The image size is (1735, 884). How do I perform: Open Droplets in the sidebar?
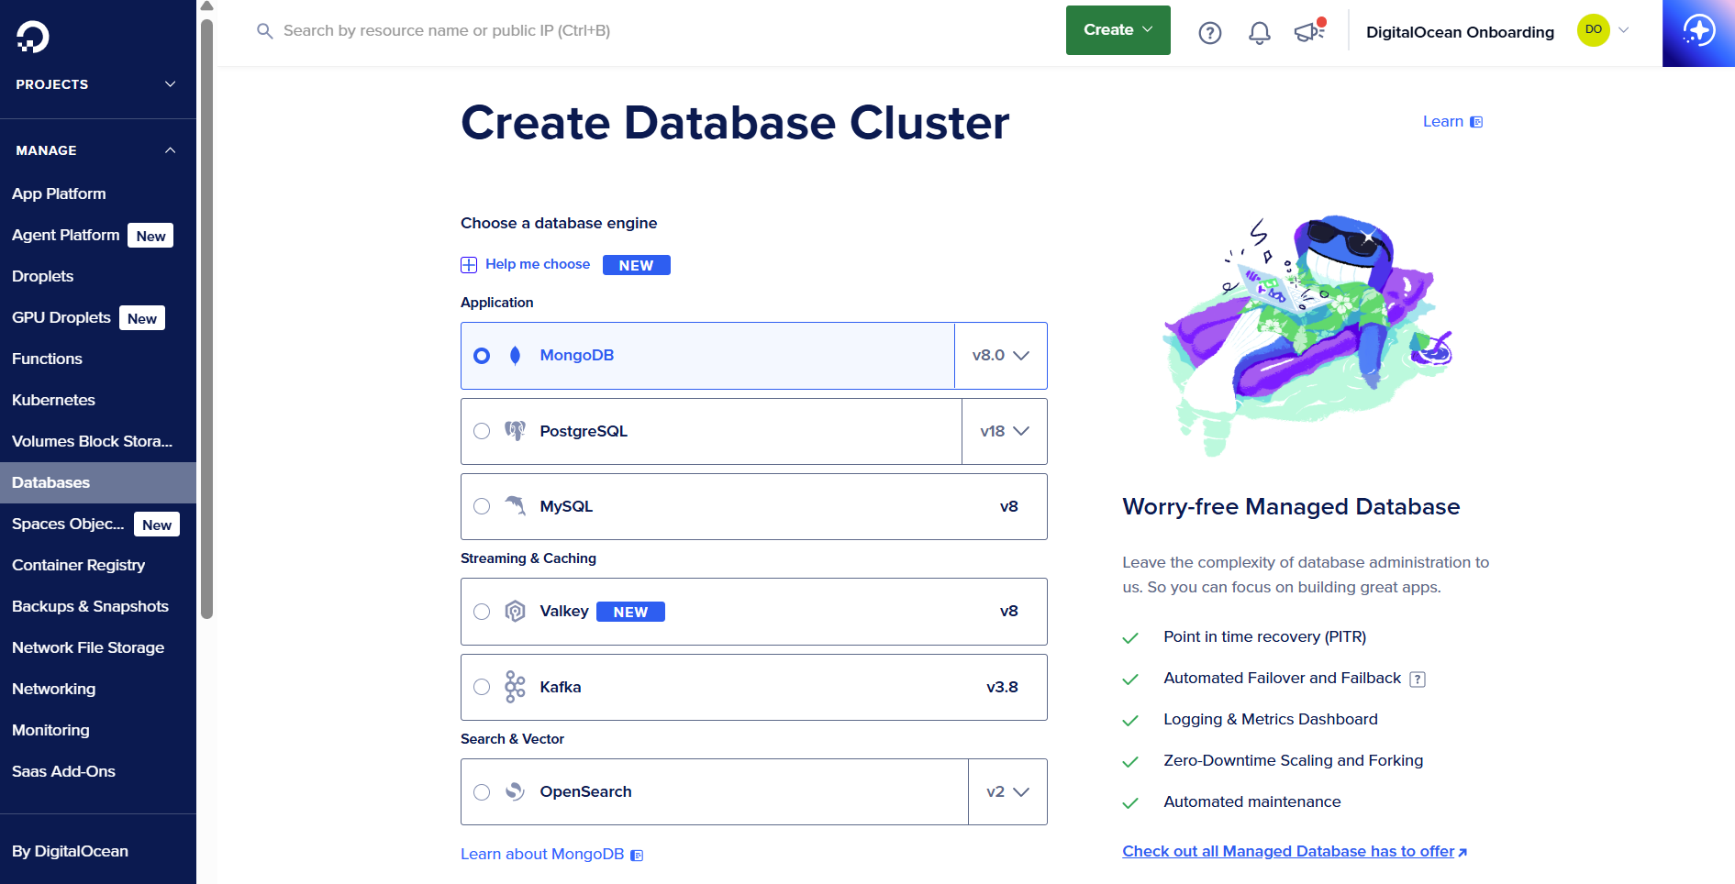click(x=42, y=275)
